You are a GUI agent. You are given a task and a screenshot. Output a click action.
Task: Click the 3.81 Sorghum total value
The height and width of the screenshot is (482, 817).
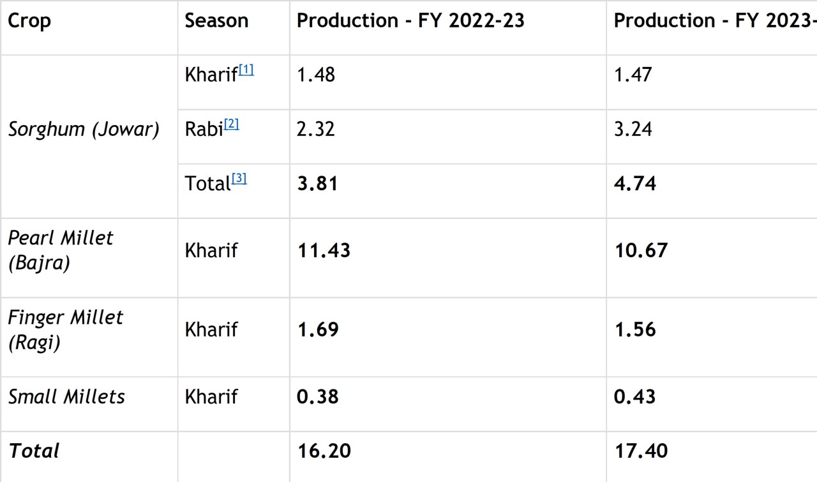pos(317,184)
